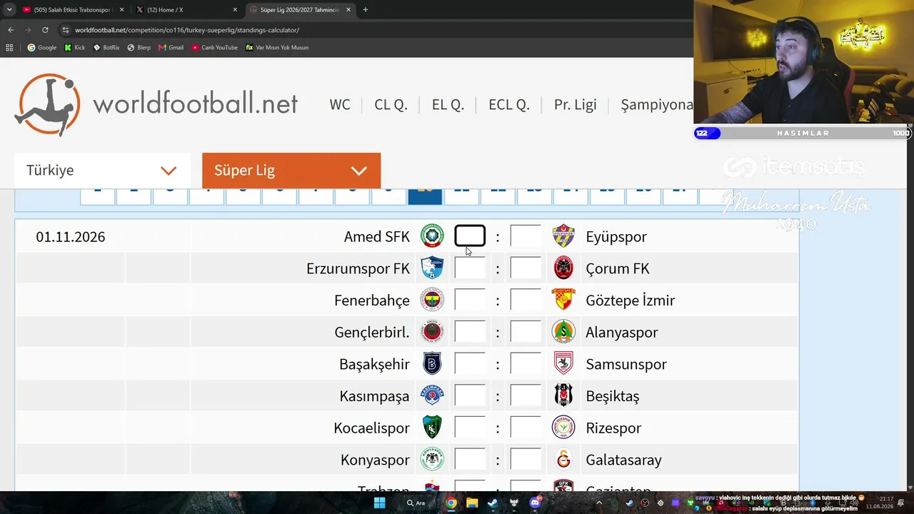Viewport: 914px width, 514px height.
Task: Click the Gençlerbirliği club crest
Action: pyautogui.click(x=432, y=332)
